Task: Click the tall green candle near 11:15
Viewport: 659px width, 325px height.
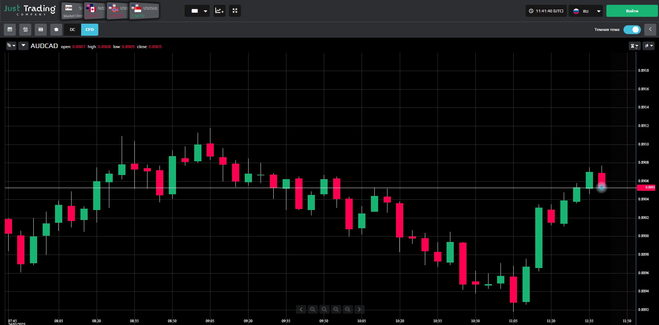Action: click(539, 237)
